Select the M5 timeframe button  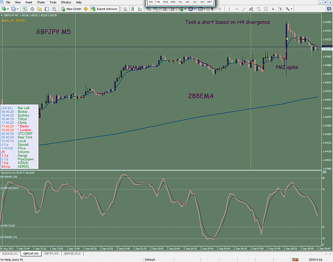(x=158, y=2)
